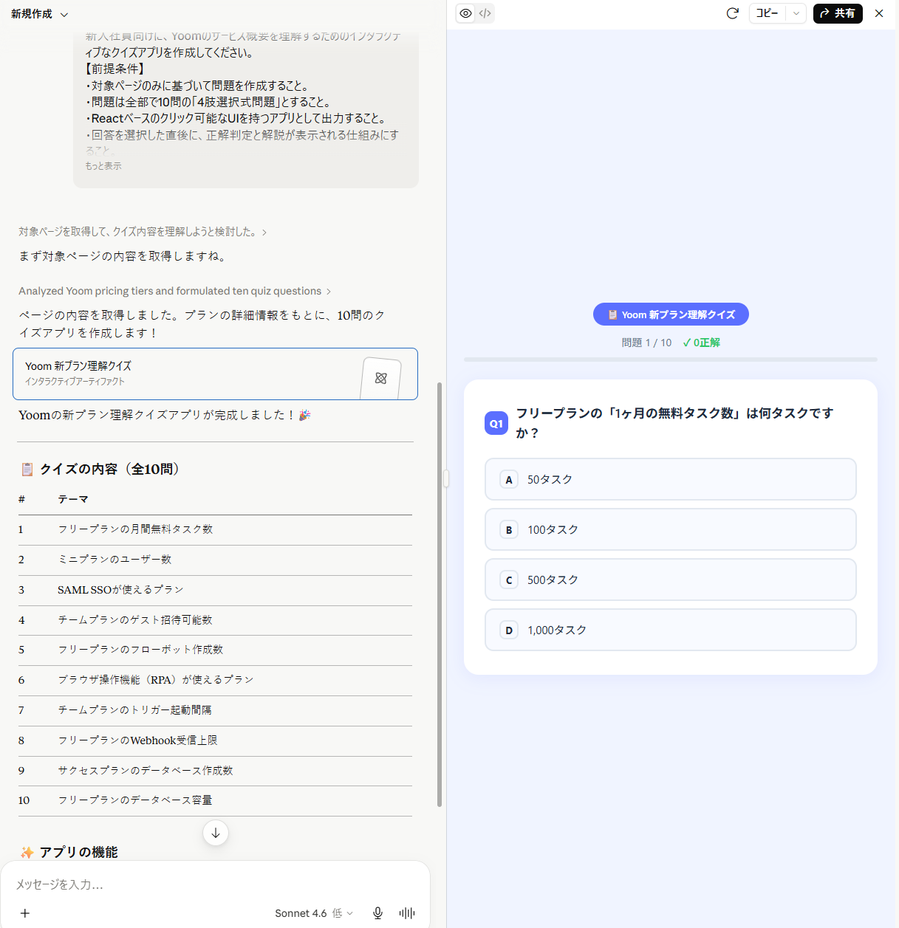Select answer A 50タスク
Viewport: 899px width, 928px height.
[671, 479]
